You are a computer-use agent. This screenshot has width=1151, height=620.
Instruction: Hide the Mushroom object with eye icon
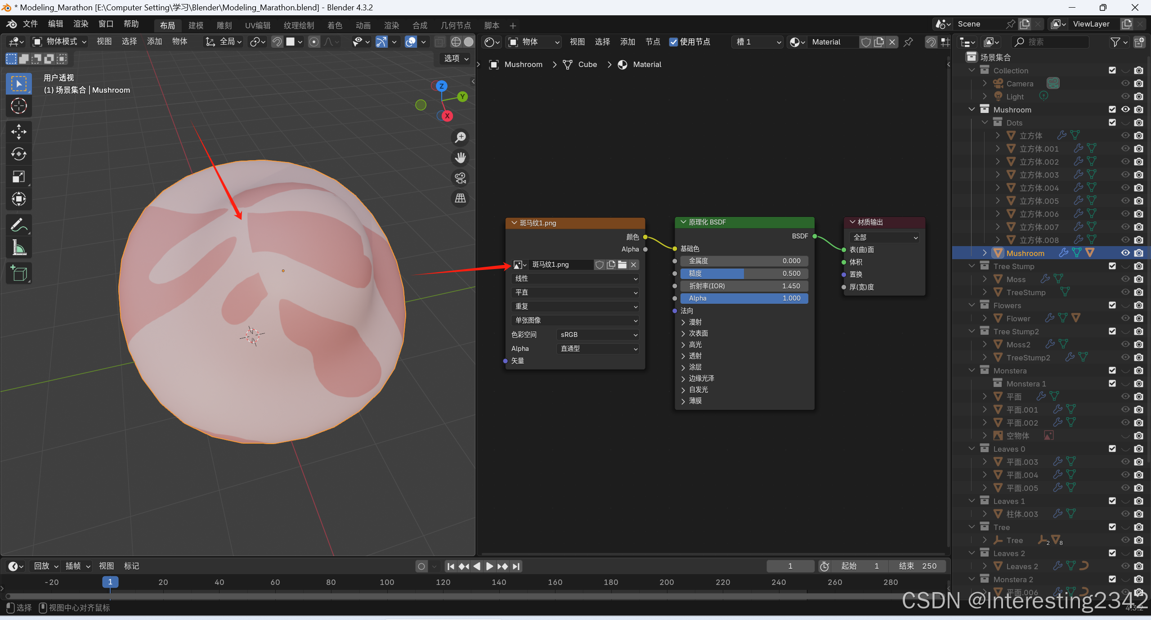click(x=1125, y=253)
